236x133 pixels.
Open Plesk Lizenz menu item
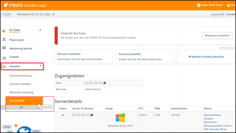point(16,40)
